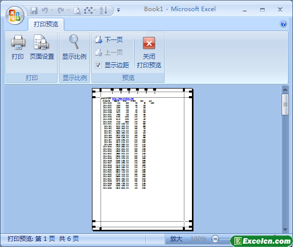Image resolution: width=293 pixels, height=247 pixels.
Task: Open Customize Quick Access Toolbar dropdown
Action: click(x=118, y=10)
